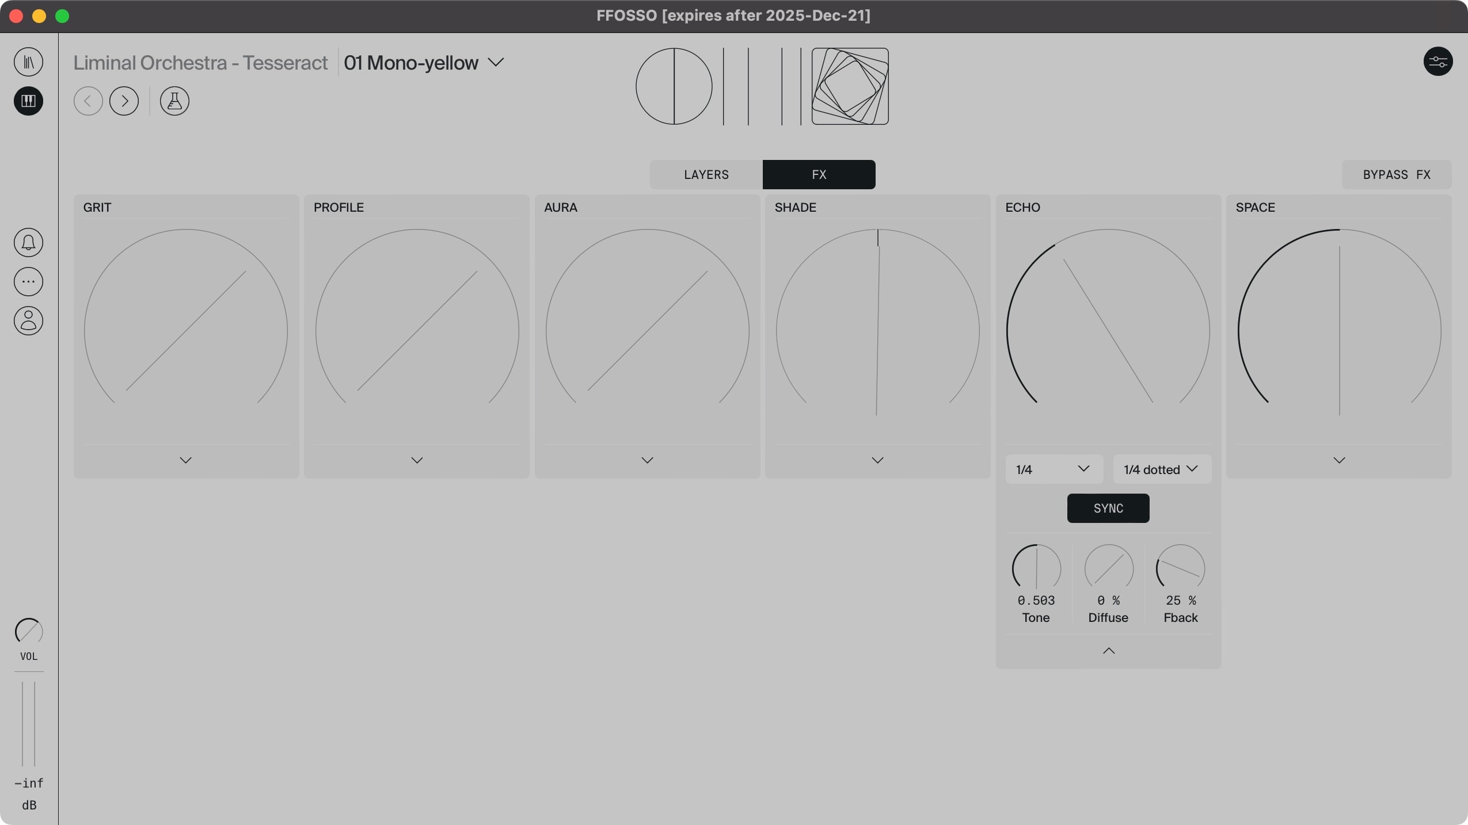
Task: Open the user account icon
Action: pyautogui.click(x=28, y=321)
